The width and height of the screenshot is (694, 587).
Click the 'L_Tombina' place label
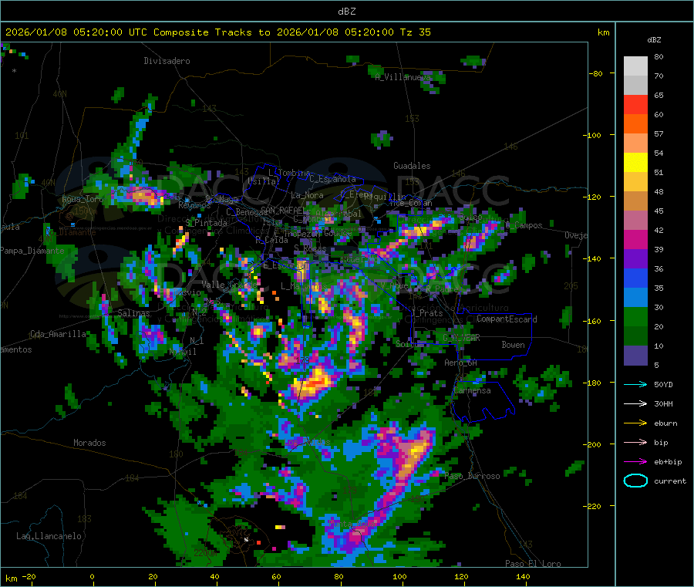tap(289, 173)
